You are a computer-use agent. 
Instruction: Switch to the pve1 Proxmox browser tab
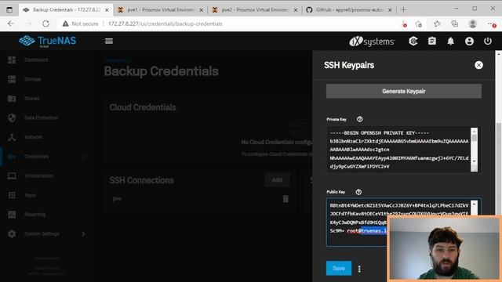tap(160, 10)
